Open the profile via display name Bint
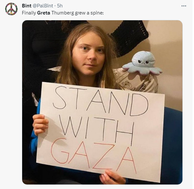Viewport: 194px width, 189px height. point(26,6)
